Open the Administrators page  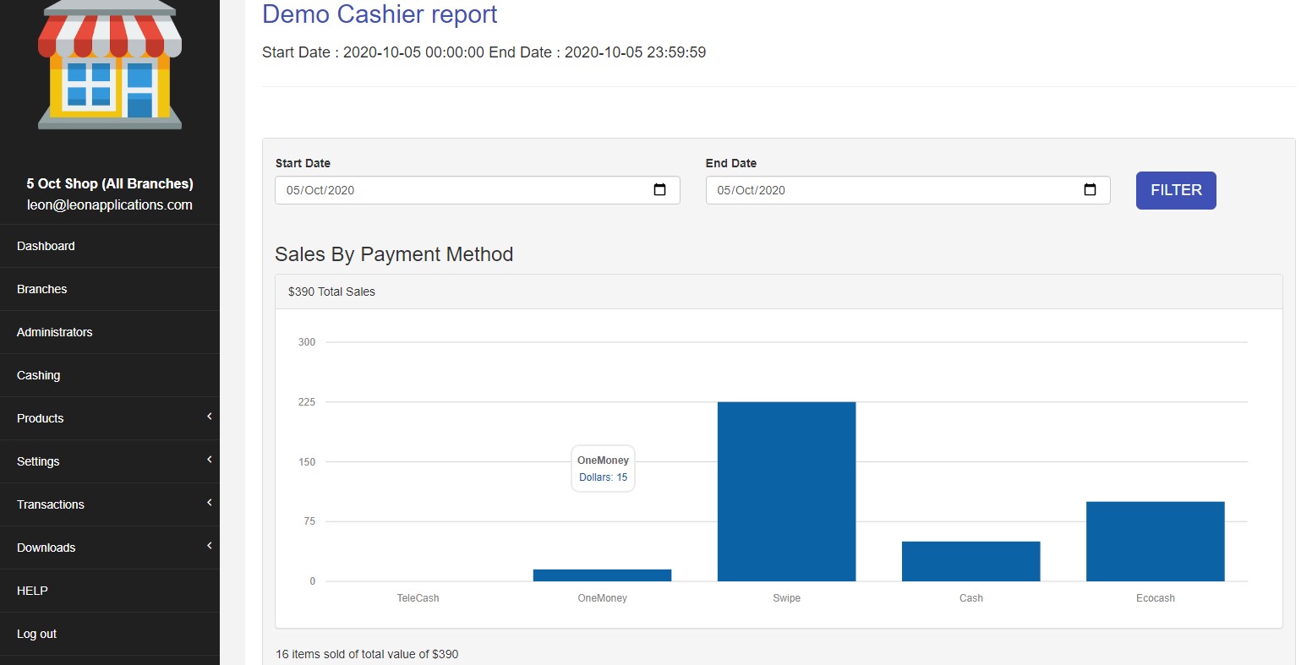tap(55, 332)
